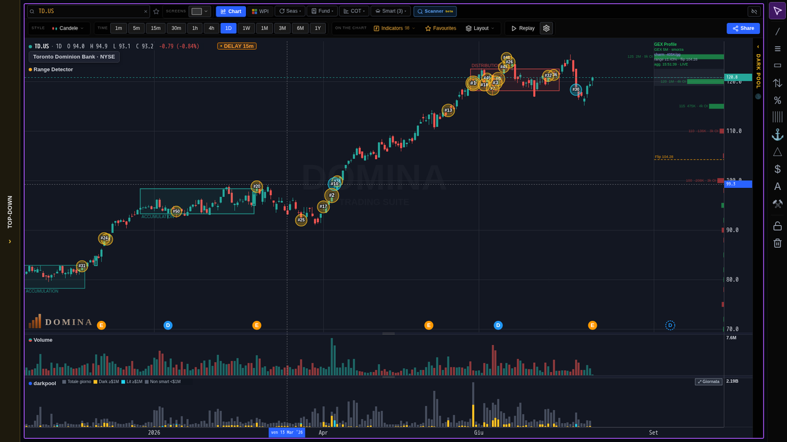
Task: Select the 1M monthly timeframe
Action: (264, 28)
